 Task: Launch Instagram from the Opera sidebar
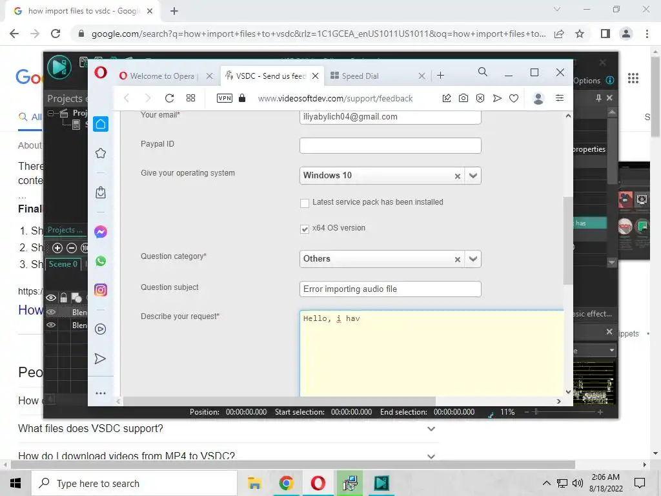point(100,290)
